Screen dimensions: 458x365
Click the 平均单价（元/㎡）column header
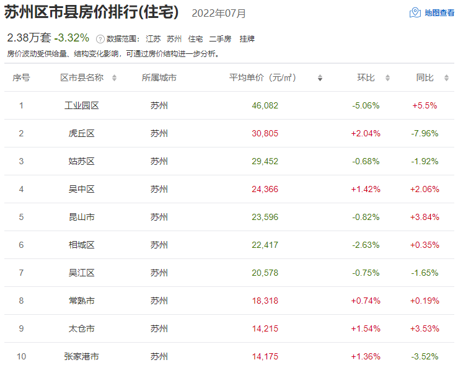pos(263,77)
